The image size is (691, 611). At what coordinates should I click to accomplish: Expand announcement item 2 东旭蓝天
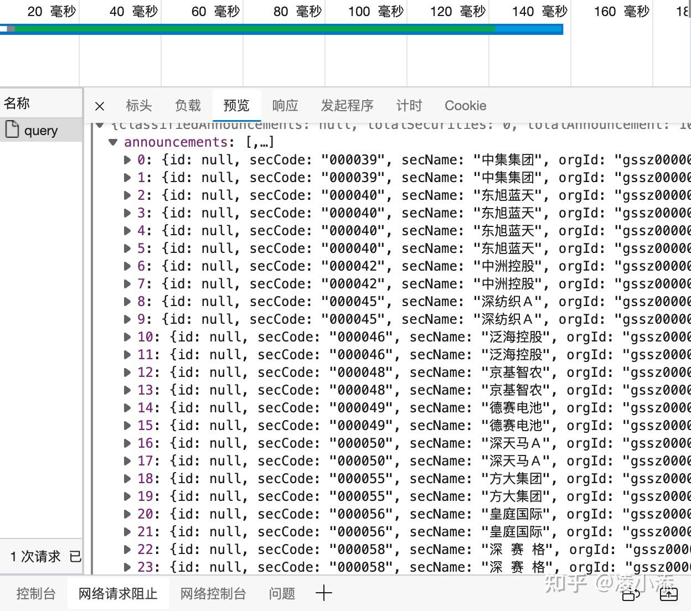127,195
